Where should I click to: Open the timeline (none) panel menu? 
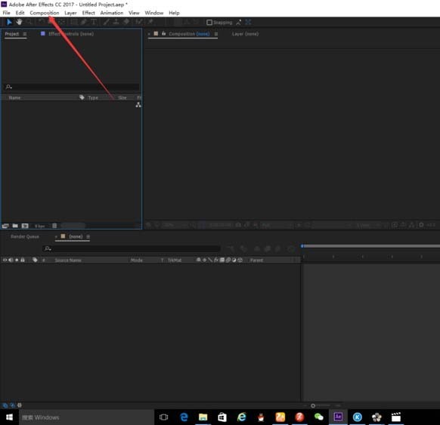coord(88,237)
